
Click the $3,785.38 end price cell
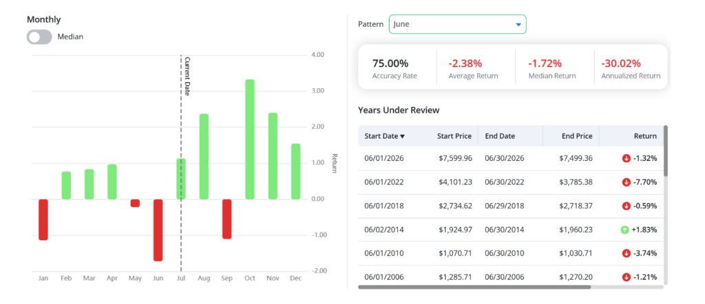[x=576, y=182]
